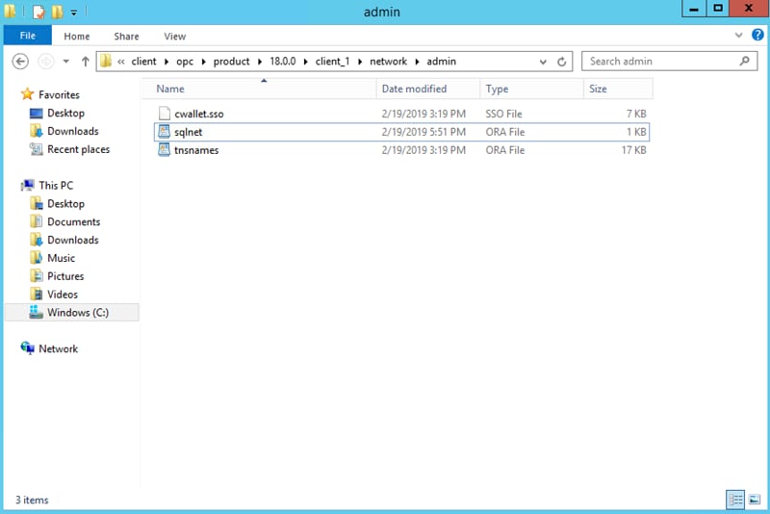Sort by Date modified column
The height and width of the screenshot is (514, 770).
point(428,89)
